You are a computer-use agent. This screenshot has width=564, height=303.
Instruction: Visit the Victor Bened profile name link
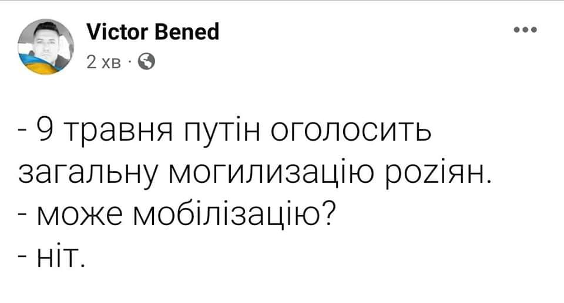click(152, 32)
